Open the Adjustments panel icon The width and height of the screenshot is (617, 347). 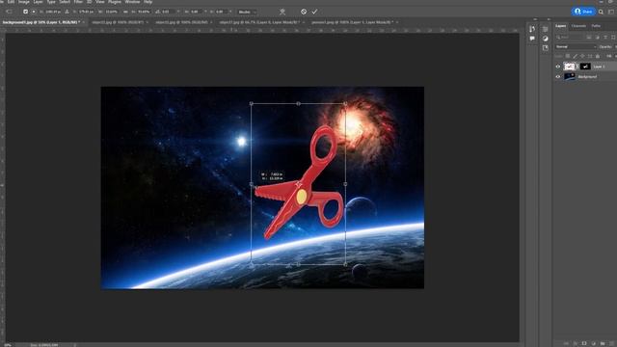pyautogui.click(x=545, y=39)
